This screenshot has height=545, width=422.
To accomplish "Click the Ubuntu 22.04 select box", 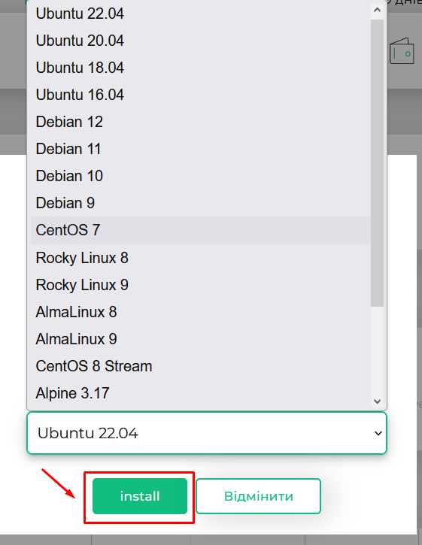I will (x=207, y=433).
